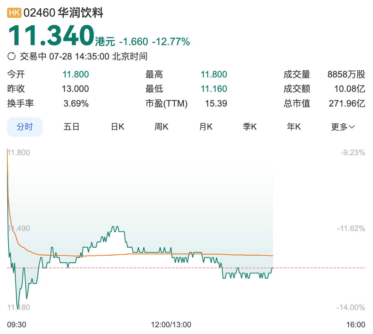Click the 成交量 value 8858万股
Viewport: 373px width, 334px height.
tap(346, 75)
